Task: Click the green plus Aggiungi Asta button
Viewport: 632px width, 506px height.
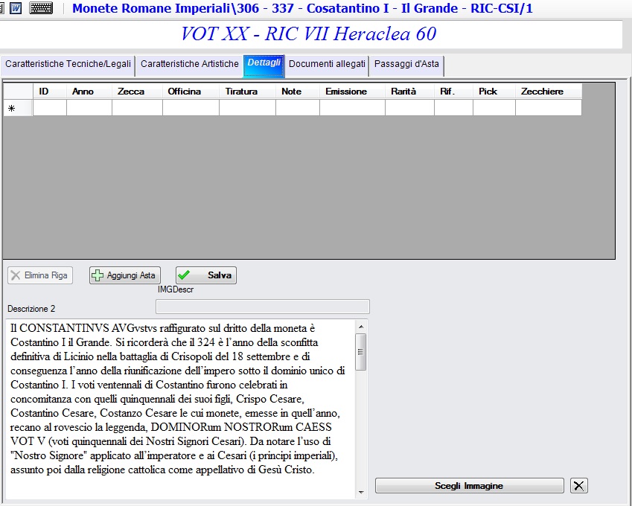Action: 125,275
